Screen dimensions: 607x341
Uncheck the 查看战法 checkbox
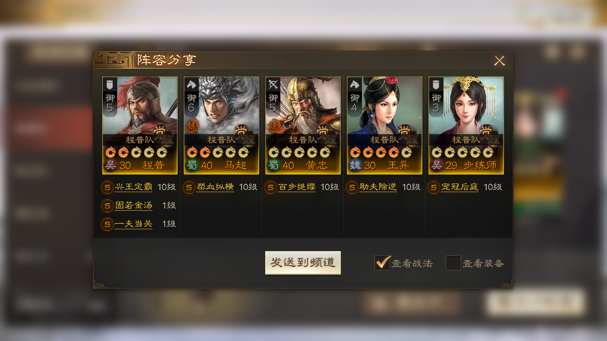coord(382,263)
